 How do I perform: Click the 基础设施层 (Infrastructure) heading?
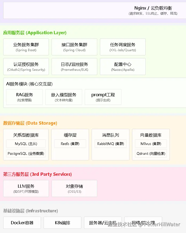[x=31, y=211]
